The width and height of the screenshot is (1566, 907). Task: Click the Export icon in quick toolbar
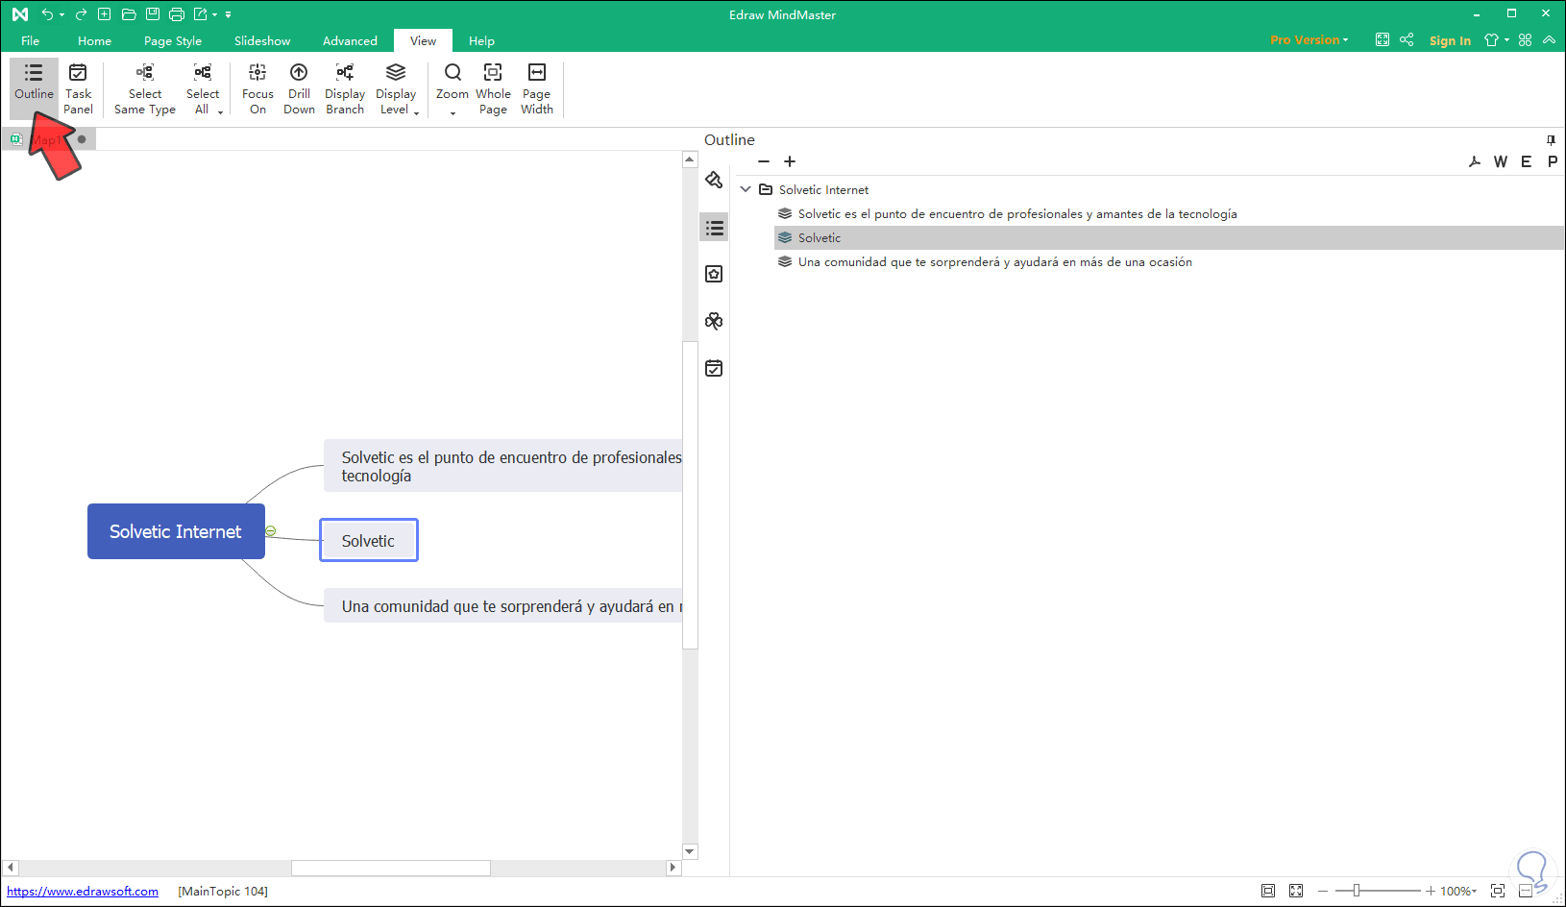point(201,14)
